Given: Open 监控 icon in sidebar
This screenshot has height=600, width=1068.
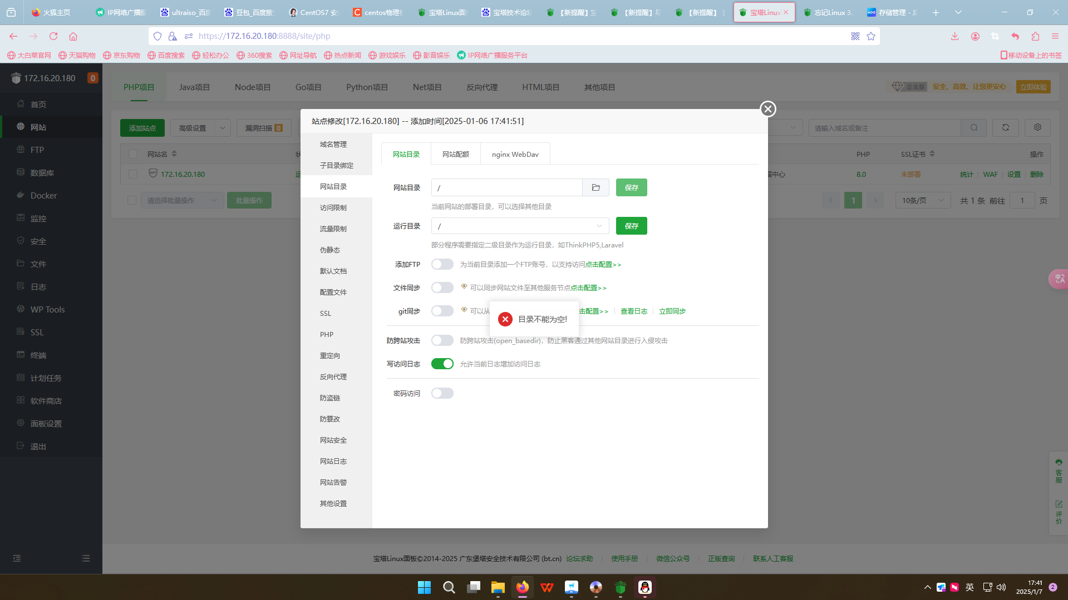Looking at the screenshot, I should pyautogui.click(x=21, y=218).
